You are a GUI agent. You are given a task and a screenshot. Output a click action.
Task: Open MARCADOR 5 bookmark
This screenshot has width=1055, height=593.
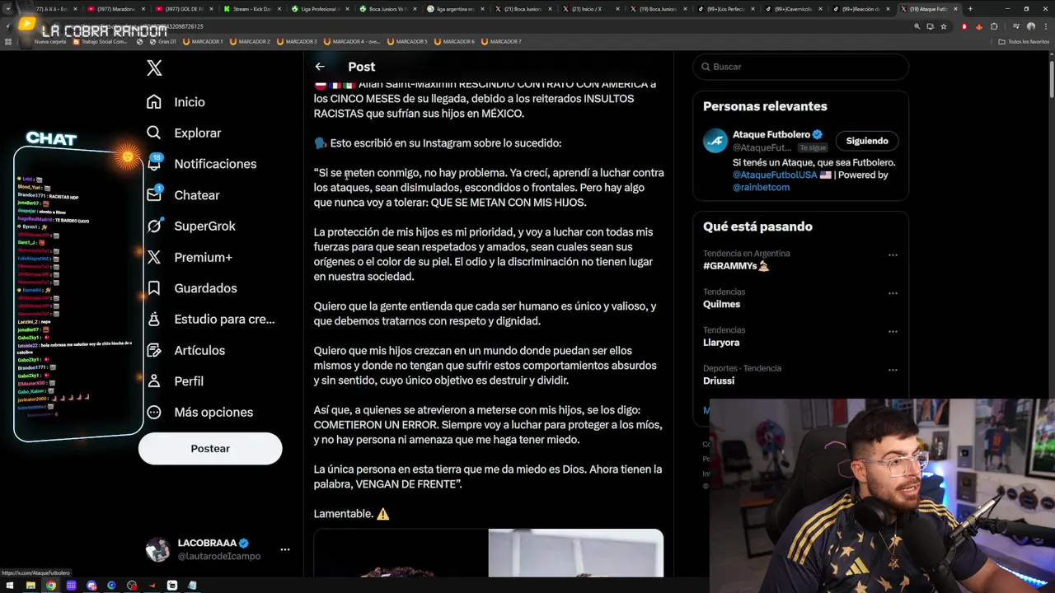[406, 41]
